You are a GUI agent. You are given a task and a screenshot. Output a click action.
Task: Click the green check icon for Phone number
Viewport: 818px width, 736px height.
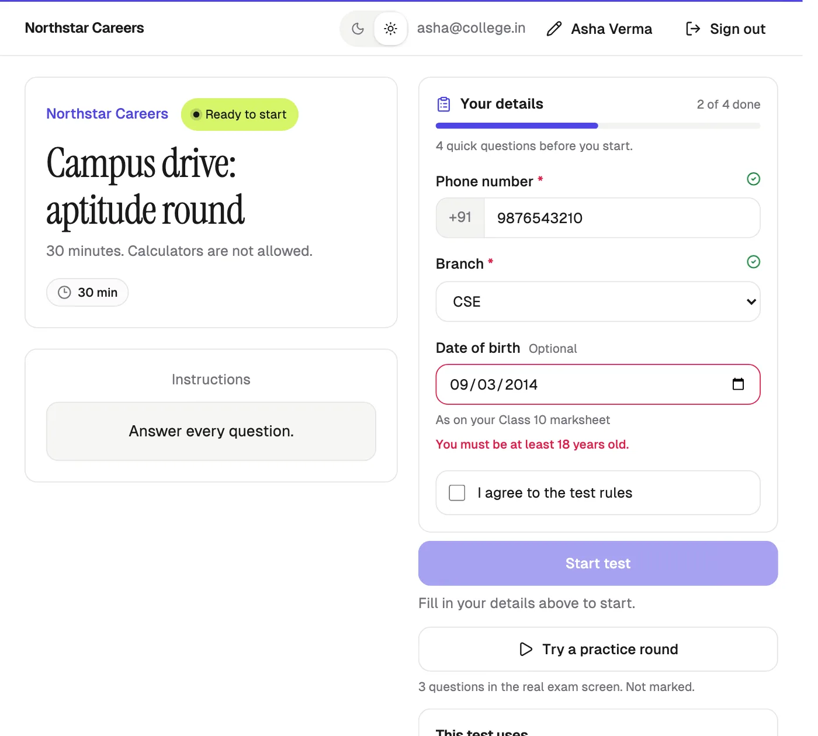pos(754,179)
